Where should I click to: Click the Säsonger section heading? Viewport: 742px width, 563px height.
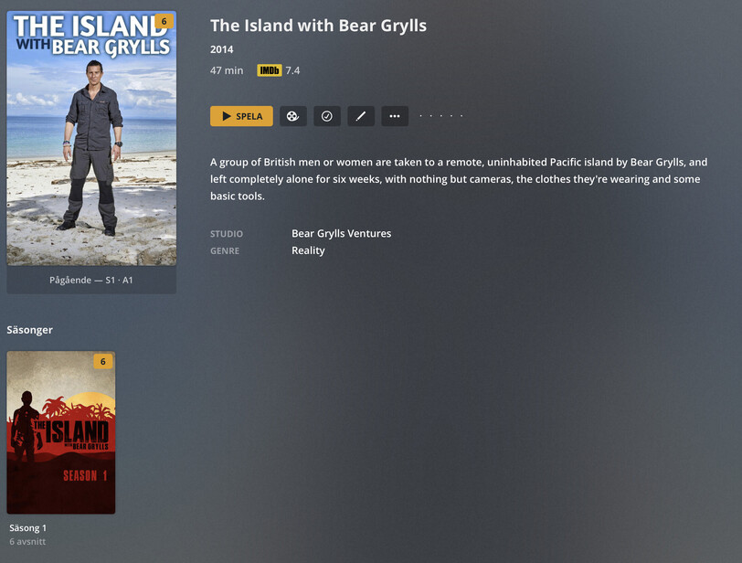click(x=30, y=330)
